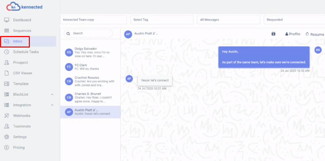This screenshot has width=325, height=161.
Task: Click Austin Platt name in chat header
Action: (x=146, y=33)
